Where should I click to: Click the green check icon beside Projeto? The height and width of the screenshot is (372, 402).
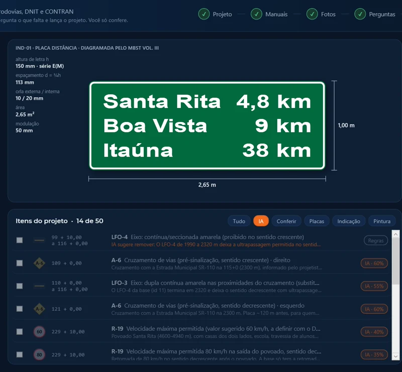coord(204,14)
